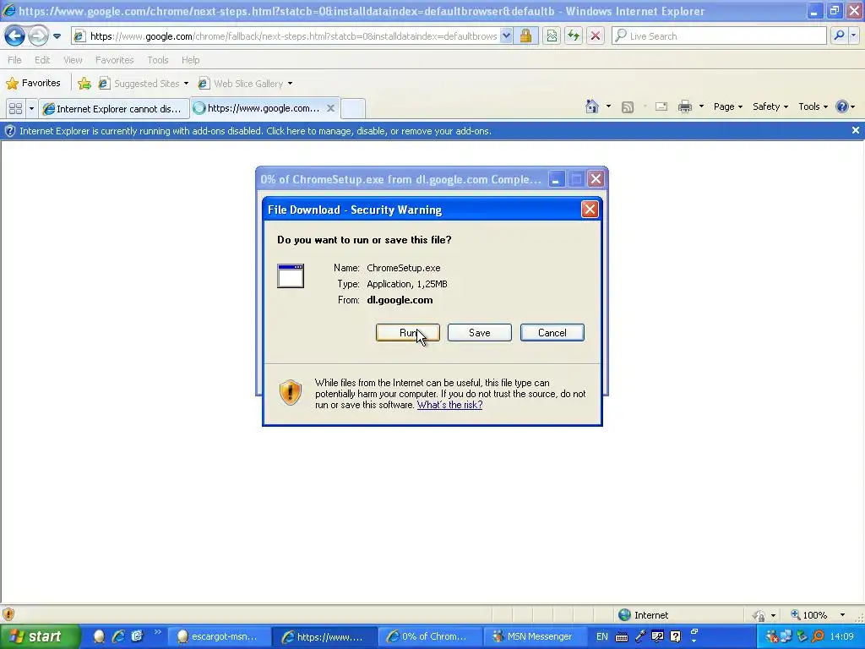Image resolution: width=865 pixels, height=649 pixels.
Task: Click Save to download the file
Action: point(480,333)
